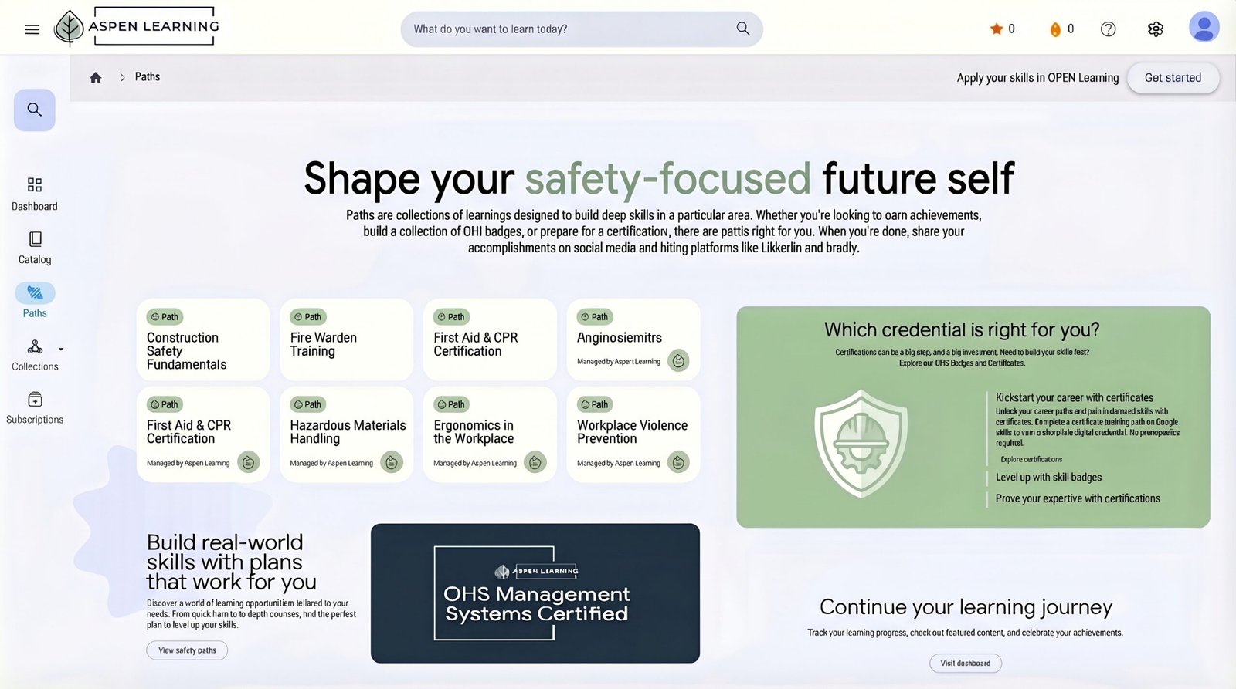This screenshot has height=689, width=1236.
Task: Click the Aspen Learning leaf logo
Action: (x=70, y=29)
